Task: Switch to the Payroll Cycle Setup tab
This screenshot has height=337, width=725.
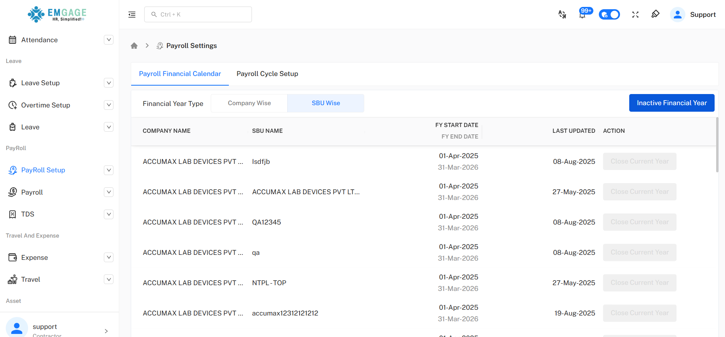Action: (x=267, y=74)
